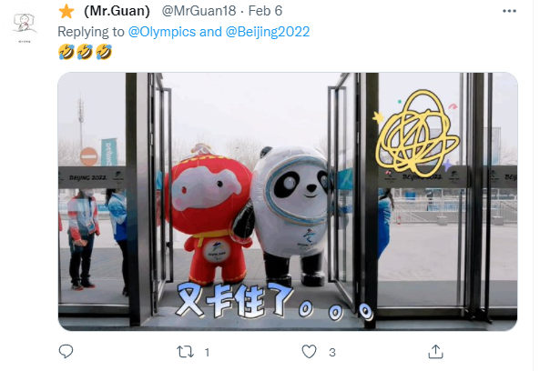Click the yellow scribble sticker on image
The width and height of the screenshot is (540, 371).
click(417, 134)
